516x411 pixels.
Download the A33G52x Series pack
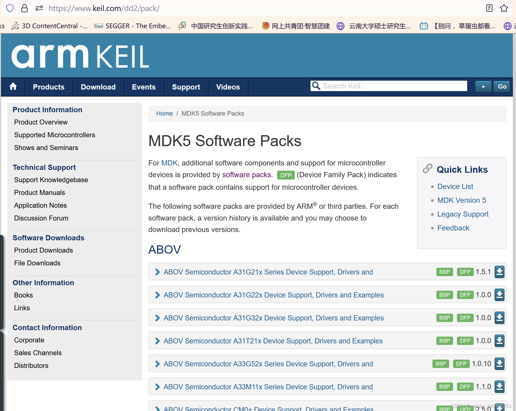499,364
